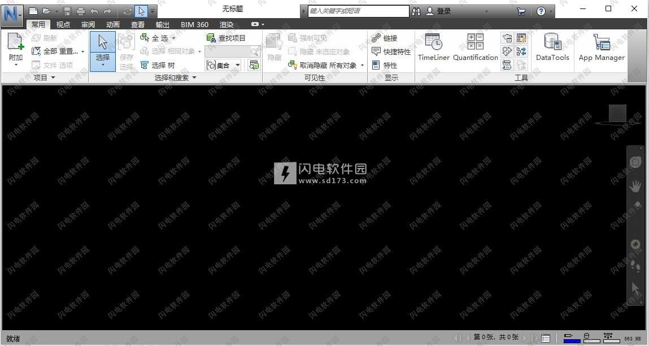Image resolution: width=649 pixels, height=346 pixels.
Task: Click the 附加 (Append) file icon
Action: [x=15, y=42]
